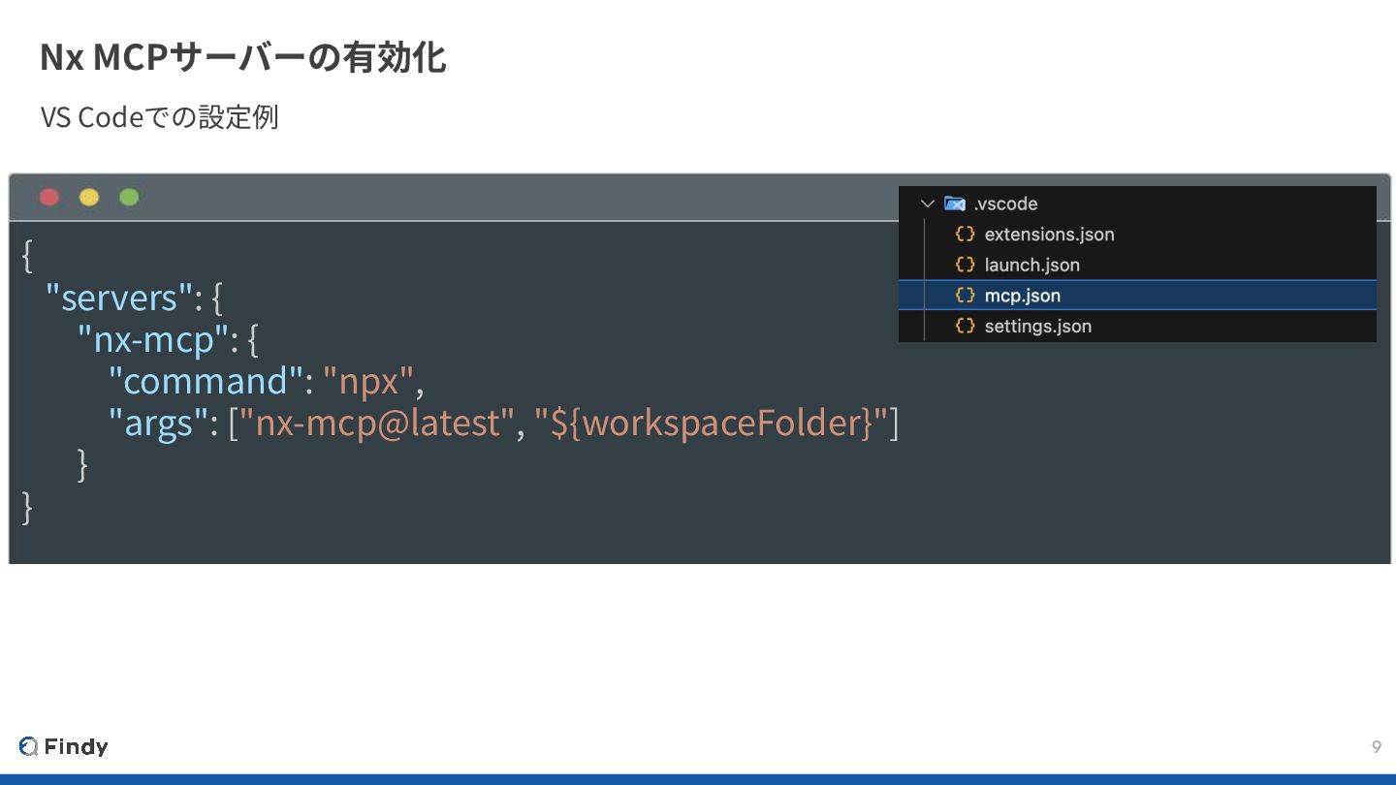Screen dimensions: 1396x785
Task: Click the mcp.json braces icon
Action: click(x=965, y=296)
